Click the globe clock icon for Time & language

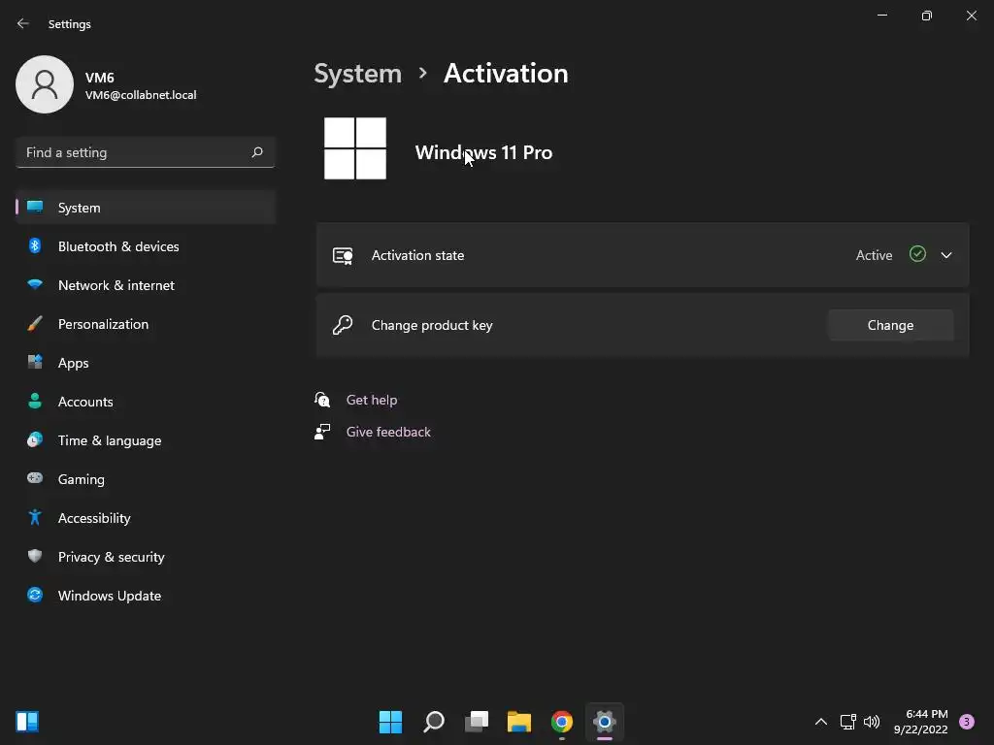click(x=35, y=439)
